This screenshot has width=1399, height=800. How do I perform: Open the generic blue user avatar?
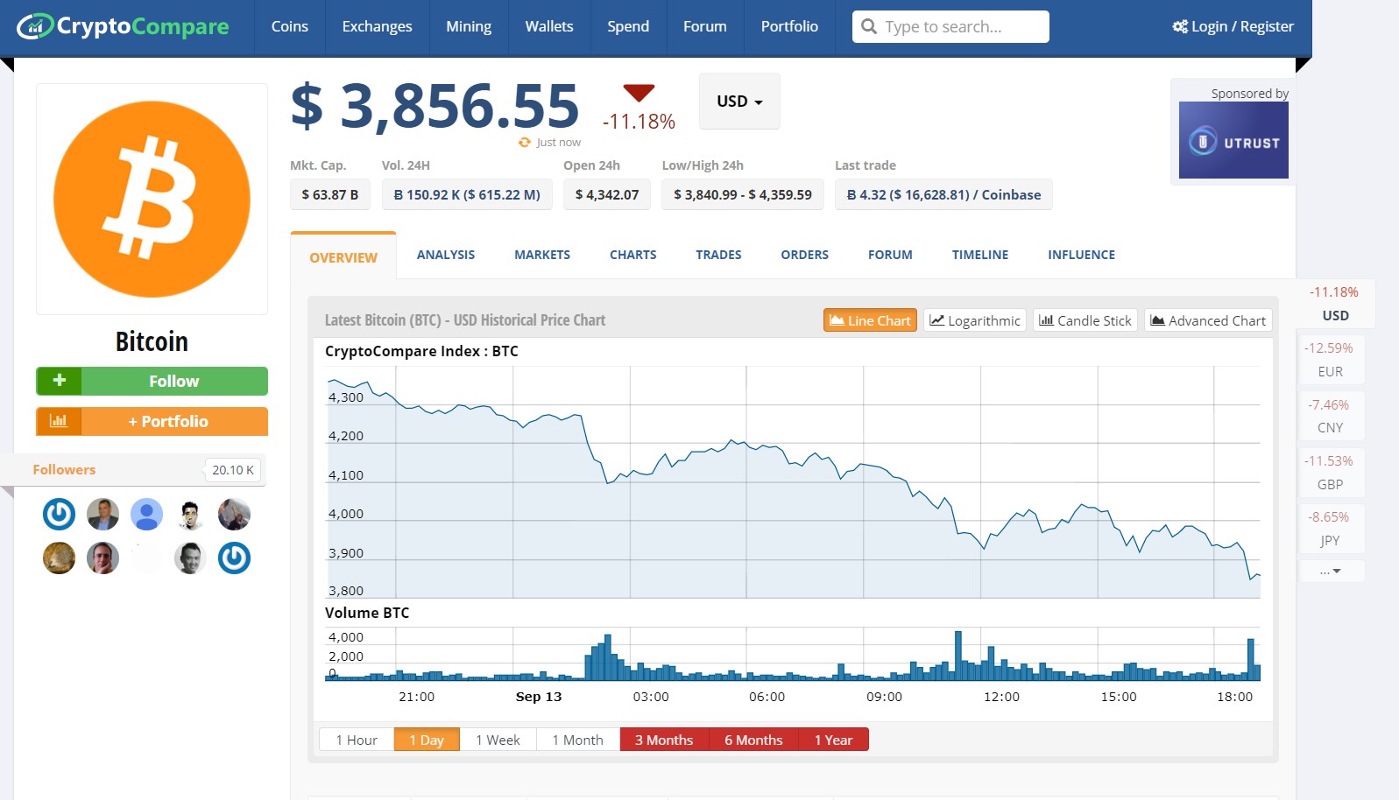(x=146, y=514)
